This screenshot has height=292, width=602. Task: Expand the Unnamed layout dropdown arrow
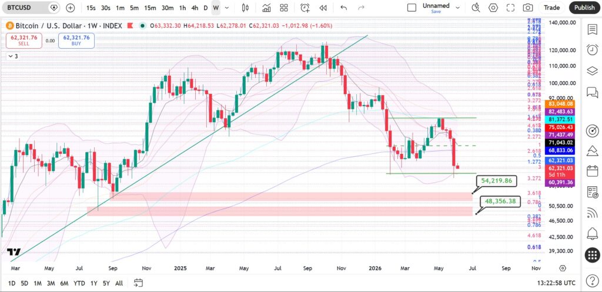tap(457, 7)
